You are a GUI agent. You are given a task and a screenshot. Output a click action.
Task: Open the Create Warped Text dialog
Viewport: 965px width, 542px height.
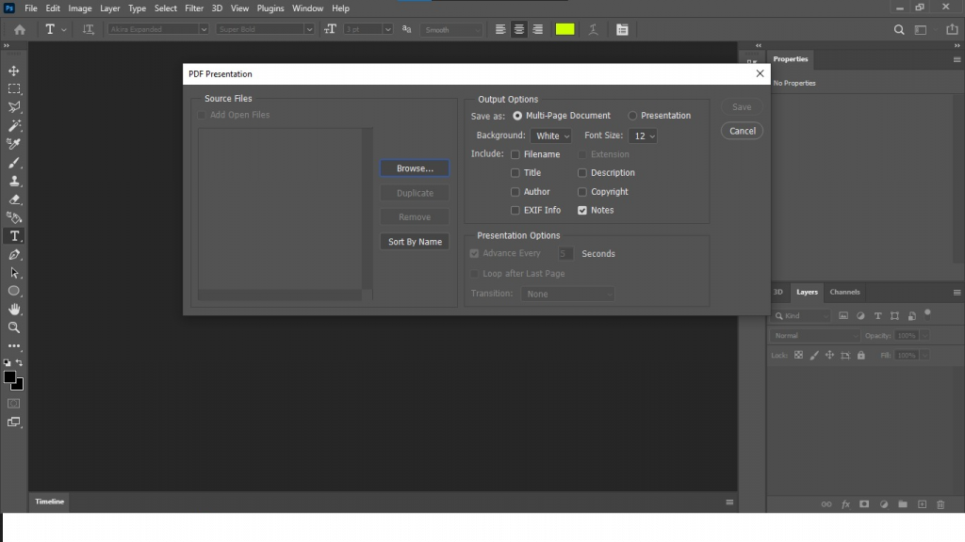(x=592, y=29)
